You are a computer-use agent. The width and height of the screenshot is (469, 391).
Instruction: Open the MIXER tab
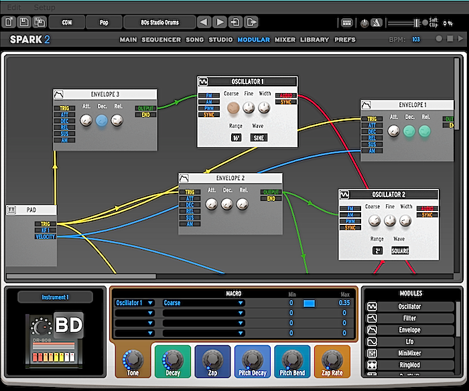tap(285, 40)
